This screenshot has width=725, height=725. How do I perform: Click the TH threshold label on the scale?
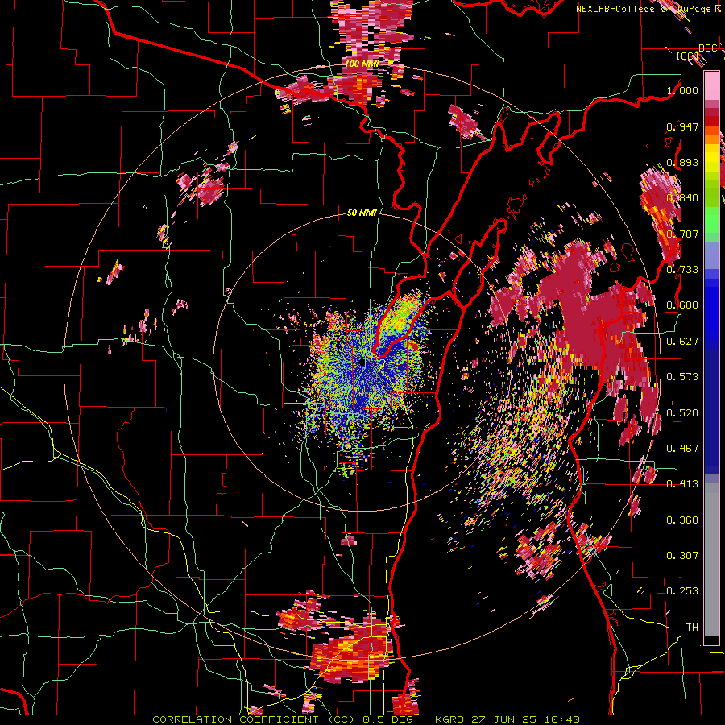click(692, 628)
